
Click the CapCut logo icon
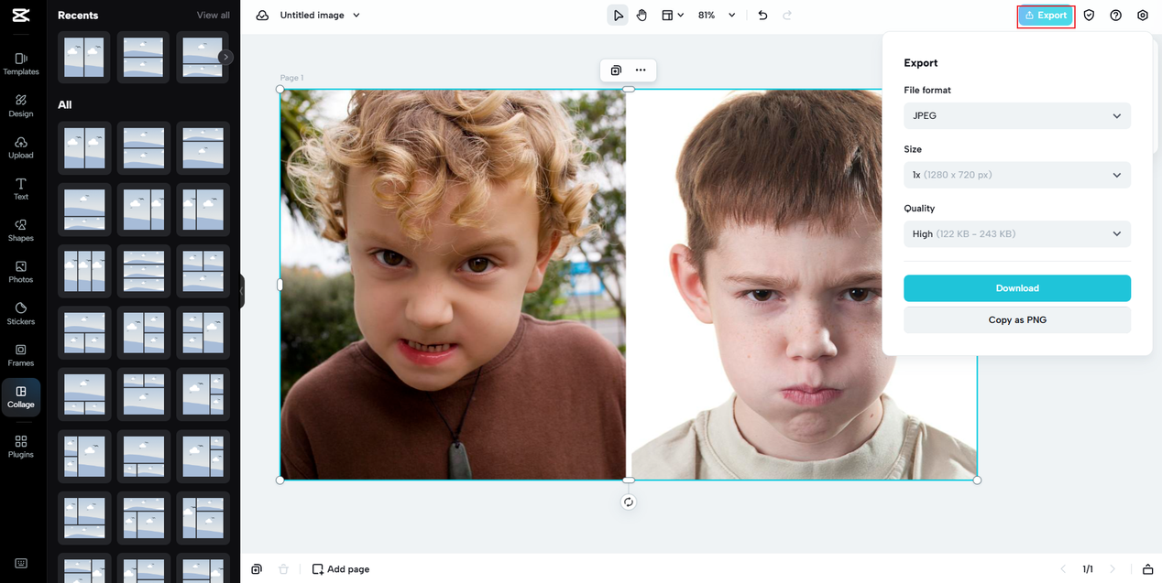pyautogui.click(x=22, y=15)
